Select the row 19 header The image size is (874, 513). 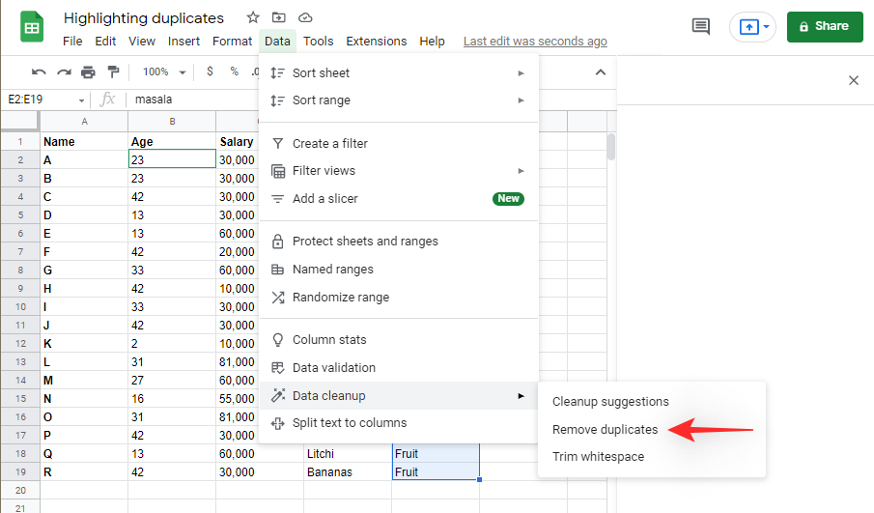[20, 472]
